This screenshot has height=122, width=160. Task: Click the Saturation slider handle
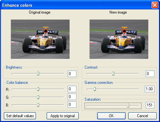128,105
